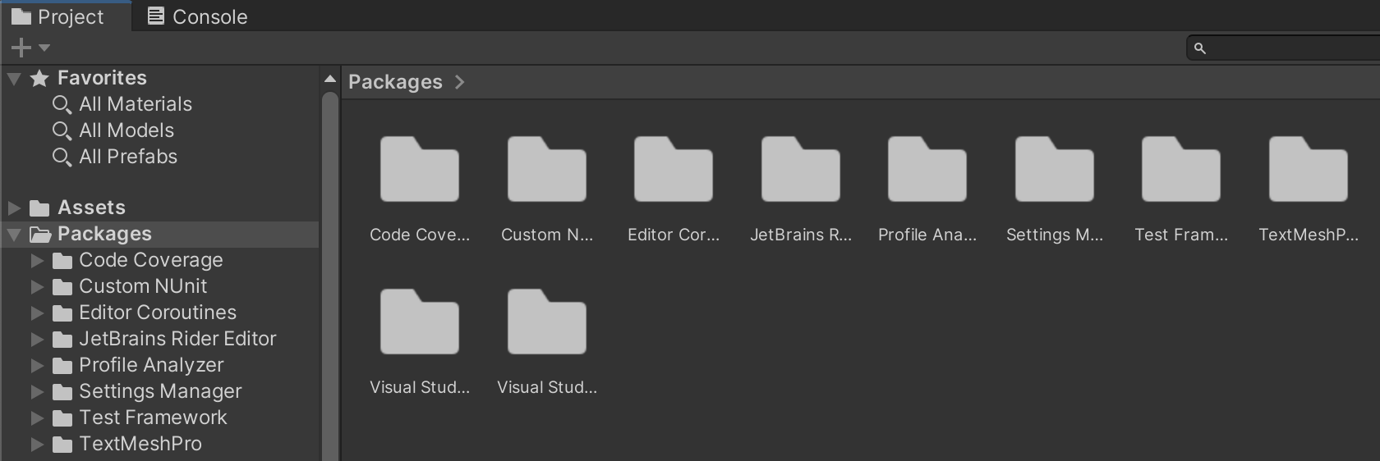This screenshot has width=1380, height=461.
Task: Open the Editor Cor... folder thumbnail
Action: [673, 170]
